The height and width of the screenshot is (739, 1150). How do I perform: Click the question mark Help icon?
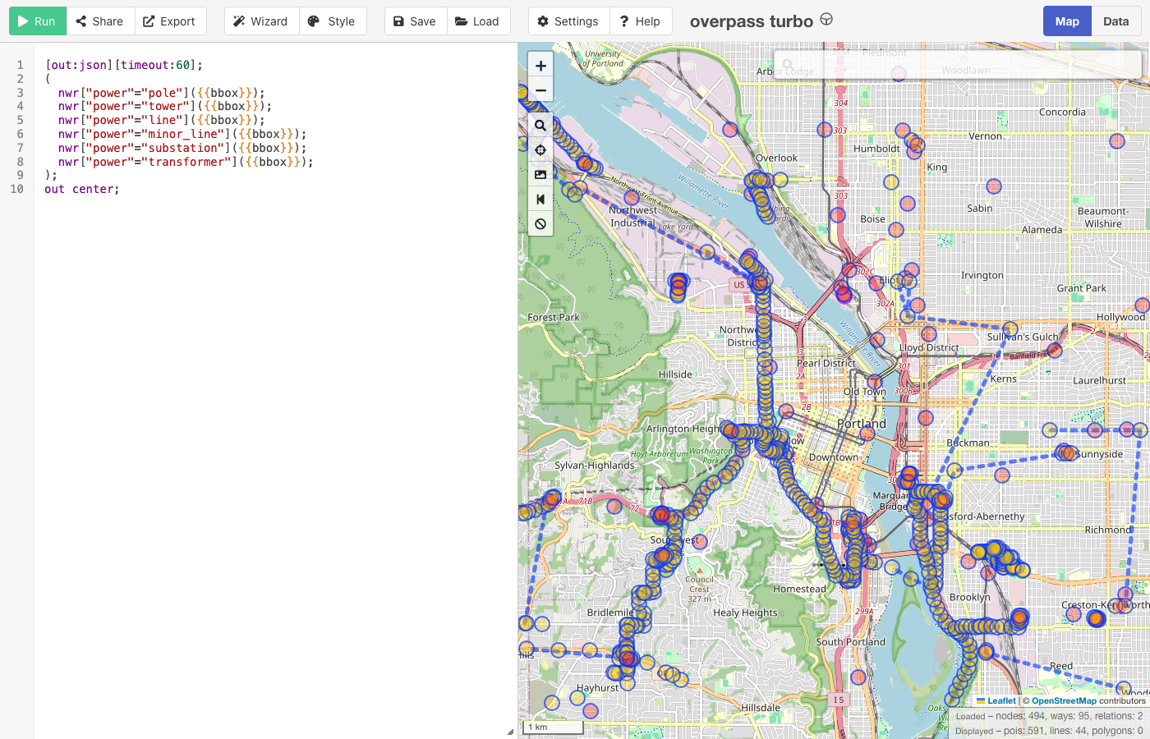[624, 21]
